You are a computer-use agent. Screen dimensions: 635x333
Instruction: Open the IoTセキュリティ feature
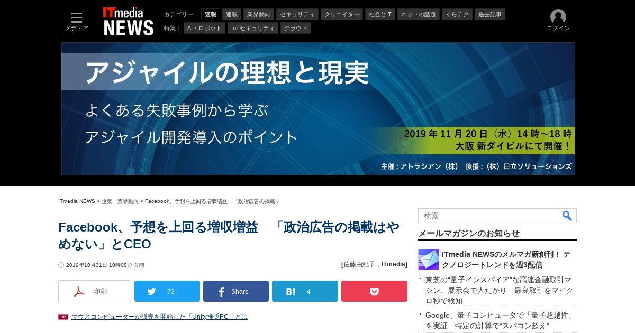[x=253, y=28]
